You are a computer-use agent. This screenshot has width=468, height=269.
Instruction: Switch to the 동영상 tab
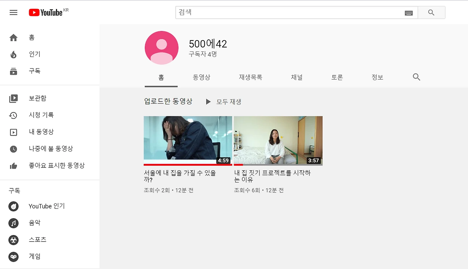(x=201, y=77)
